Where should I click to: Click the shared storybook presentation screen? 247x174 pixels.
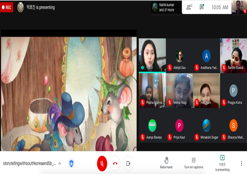tap(69, 94)
